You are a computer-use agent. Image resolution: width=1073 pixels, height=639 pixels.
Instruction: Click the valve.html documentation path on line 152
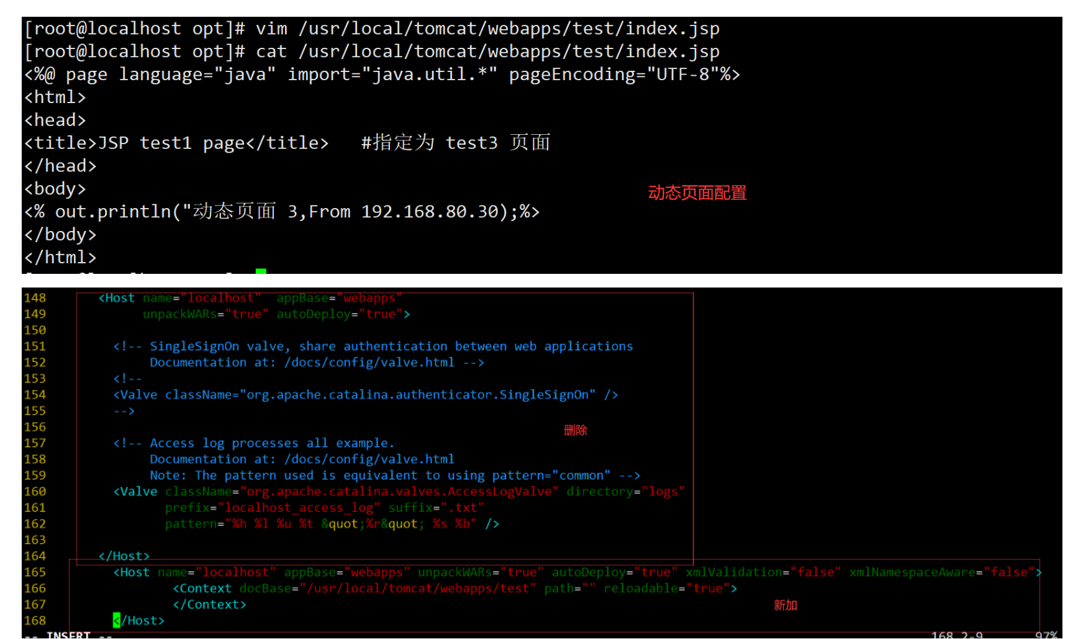[369, 363]
